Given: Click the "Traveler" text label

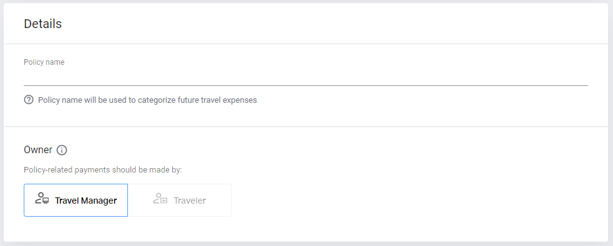Looking at the screenshot, I should click(190, 201).
